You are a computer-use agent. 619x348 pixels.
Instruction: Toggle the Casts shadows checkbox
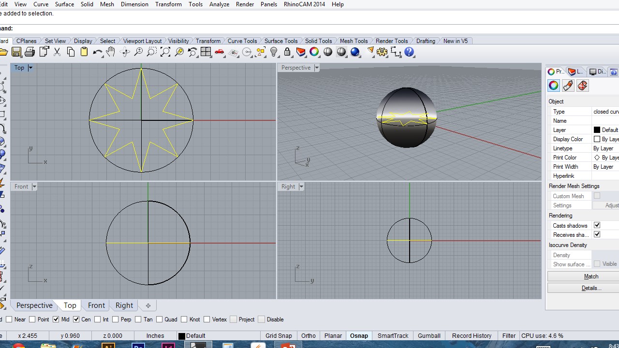click(597, 225)
